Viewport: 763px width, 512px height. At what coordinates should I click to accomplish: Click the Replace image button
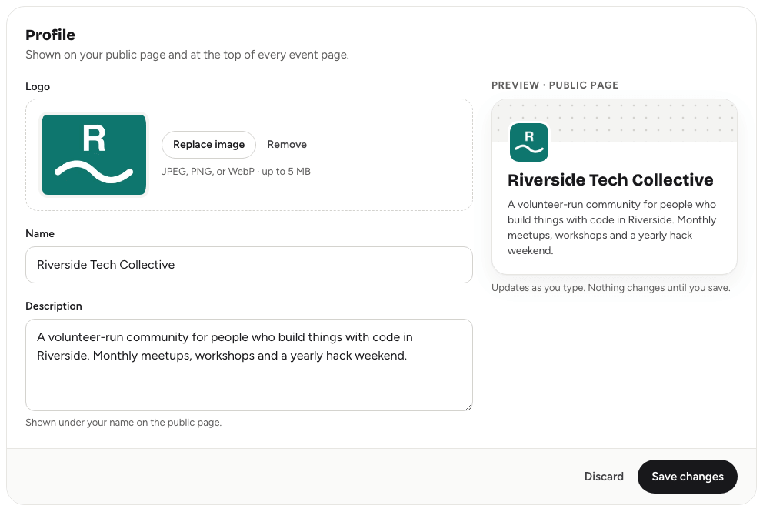[x=208, y=145]
